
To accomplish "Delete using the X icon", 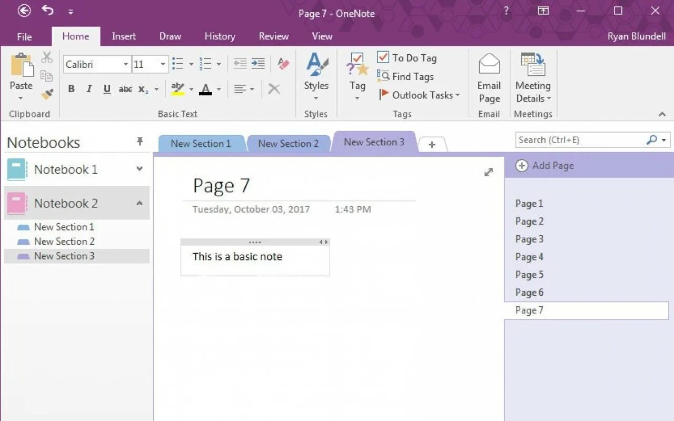I will 274,89.
